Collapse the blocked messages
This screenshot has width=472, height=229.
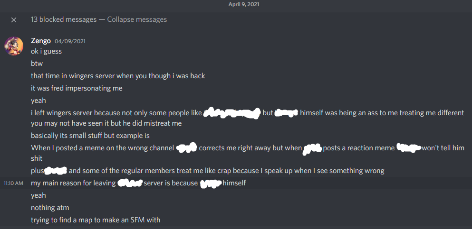pos(137,19)
